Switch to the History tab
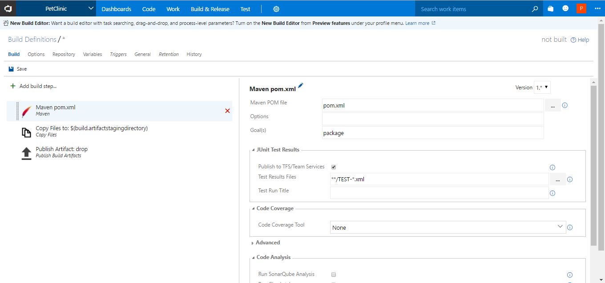This screenshot has height=283, width=605. [x=194, y=54]
